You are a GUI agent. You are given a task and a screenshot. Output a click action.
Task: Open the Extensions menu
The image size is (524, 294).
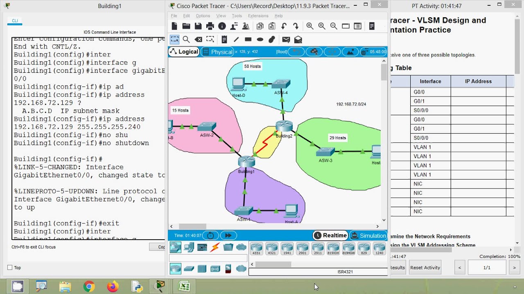click(x=258, y=16)
